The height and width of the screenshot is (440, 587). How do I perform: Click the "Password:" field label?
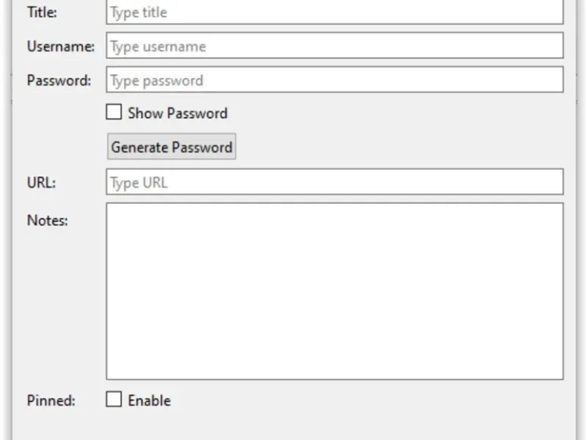coord(59,80)
